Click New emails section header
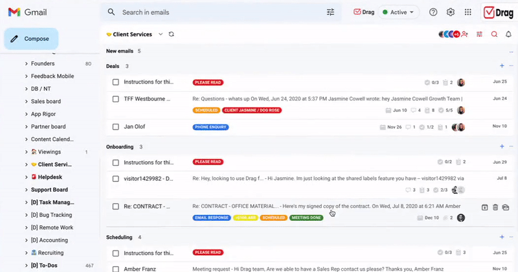Screen dimensions: 518x272 120,51
